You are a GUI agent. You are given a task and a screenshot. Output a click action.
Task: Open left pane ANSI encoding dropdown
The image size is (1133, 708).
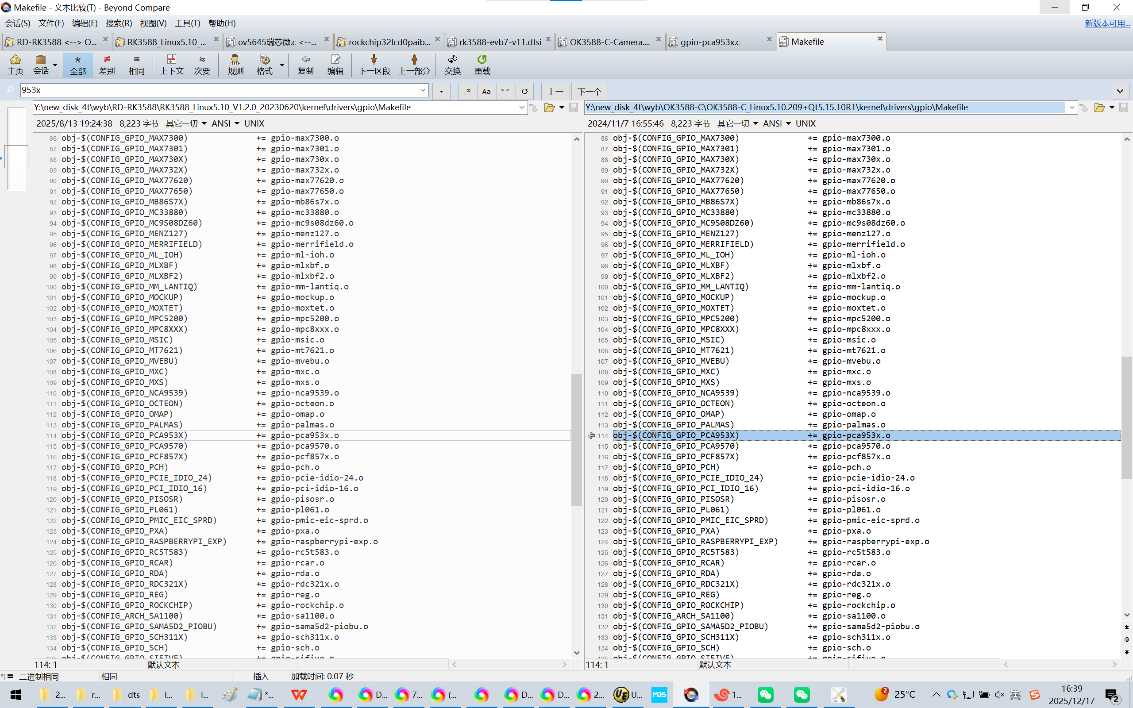coord(225,123)
